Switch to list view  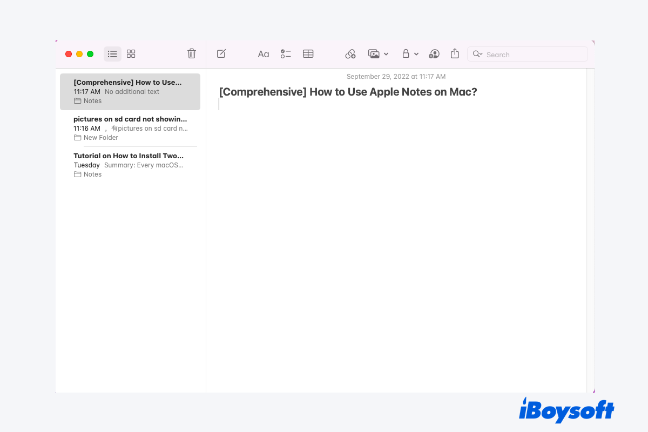pos(112,53)
